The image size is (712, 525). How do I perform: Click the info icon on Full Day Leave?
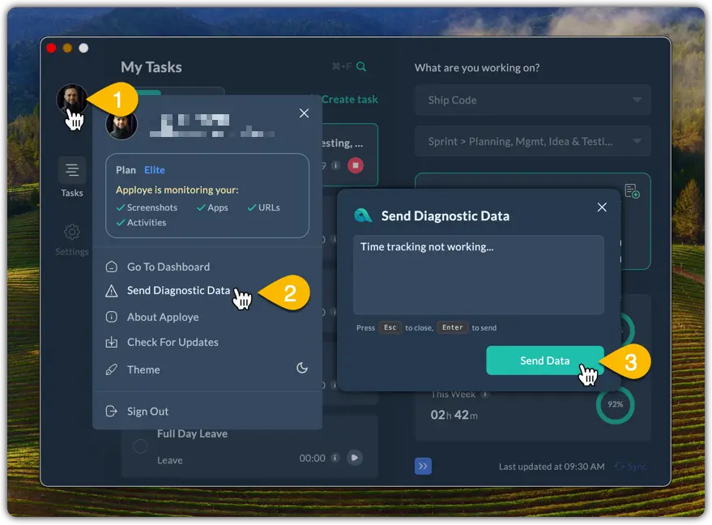pos(335,458)
